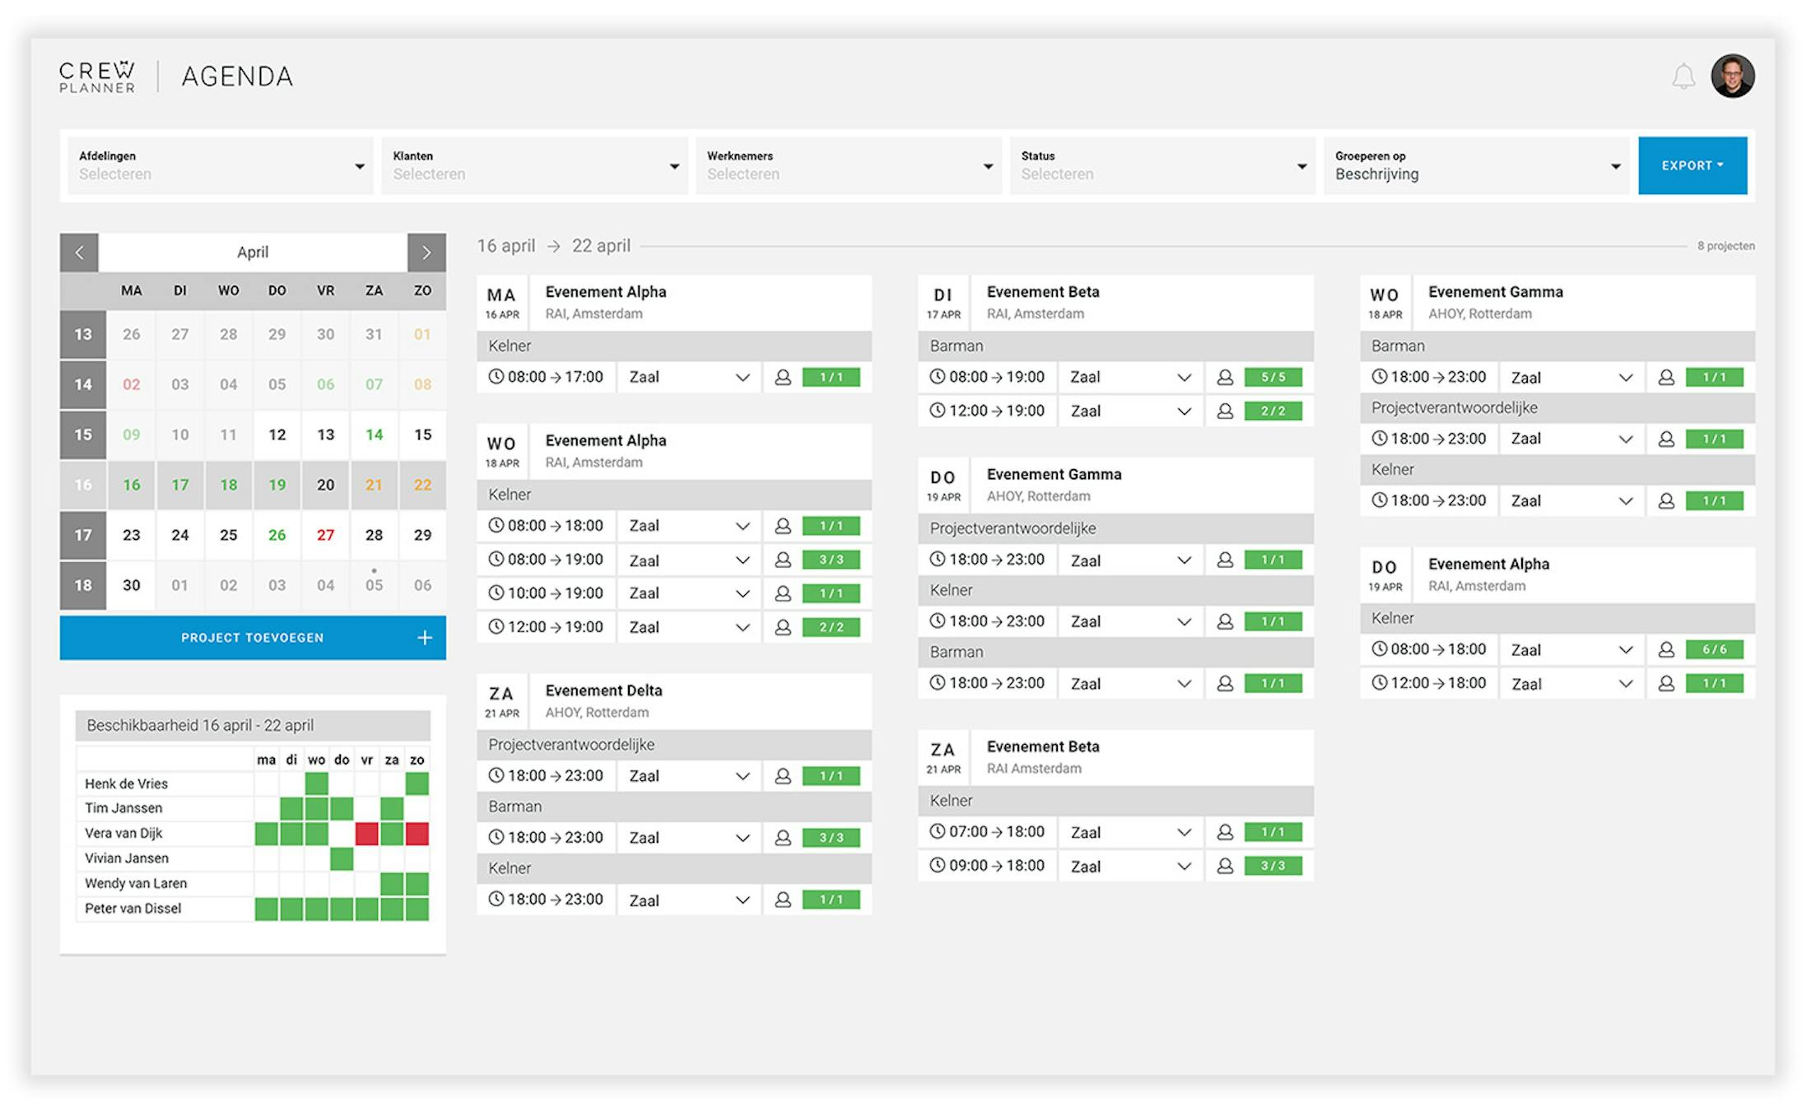Click the person icon next to the 5/5 badge on Evenement Beta
The width and height of the screenshot is (1811, 1116).
(1225, 377)
